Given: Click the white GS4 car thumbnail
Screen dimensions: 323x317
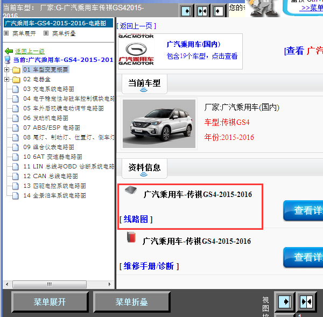Looking at the screenshot, I should [x=159, y=124].
